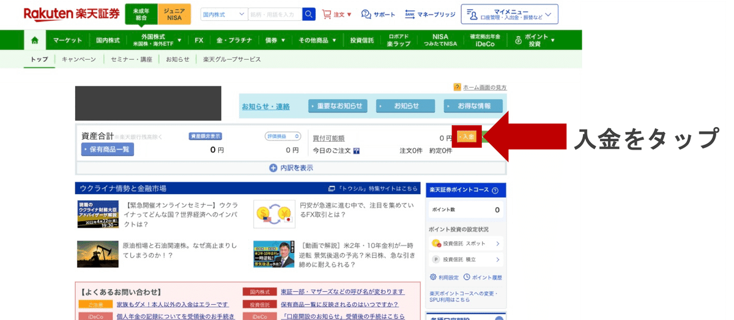
Task: Switch to トップ sub-tab
Action: [x=39, y=59]
